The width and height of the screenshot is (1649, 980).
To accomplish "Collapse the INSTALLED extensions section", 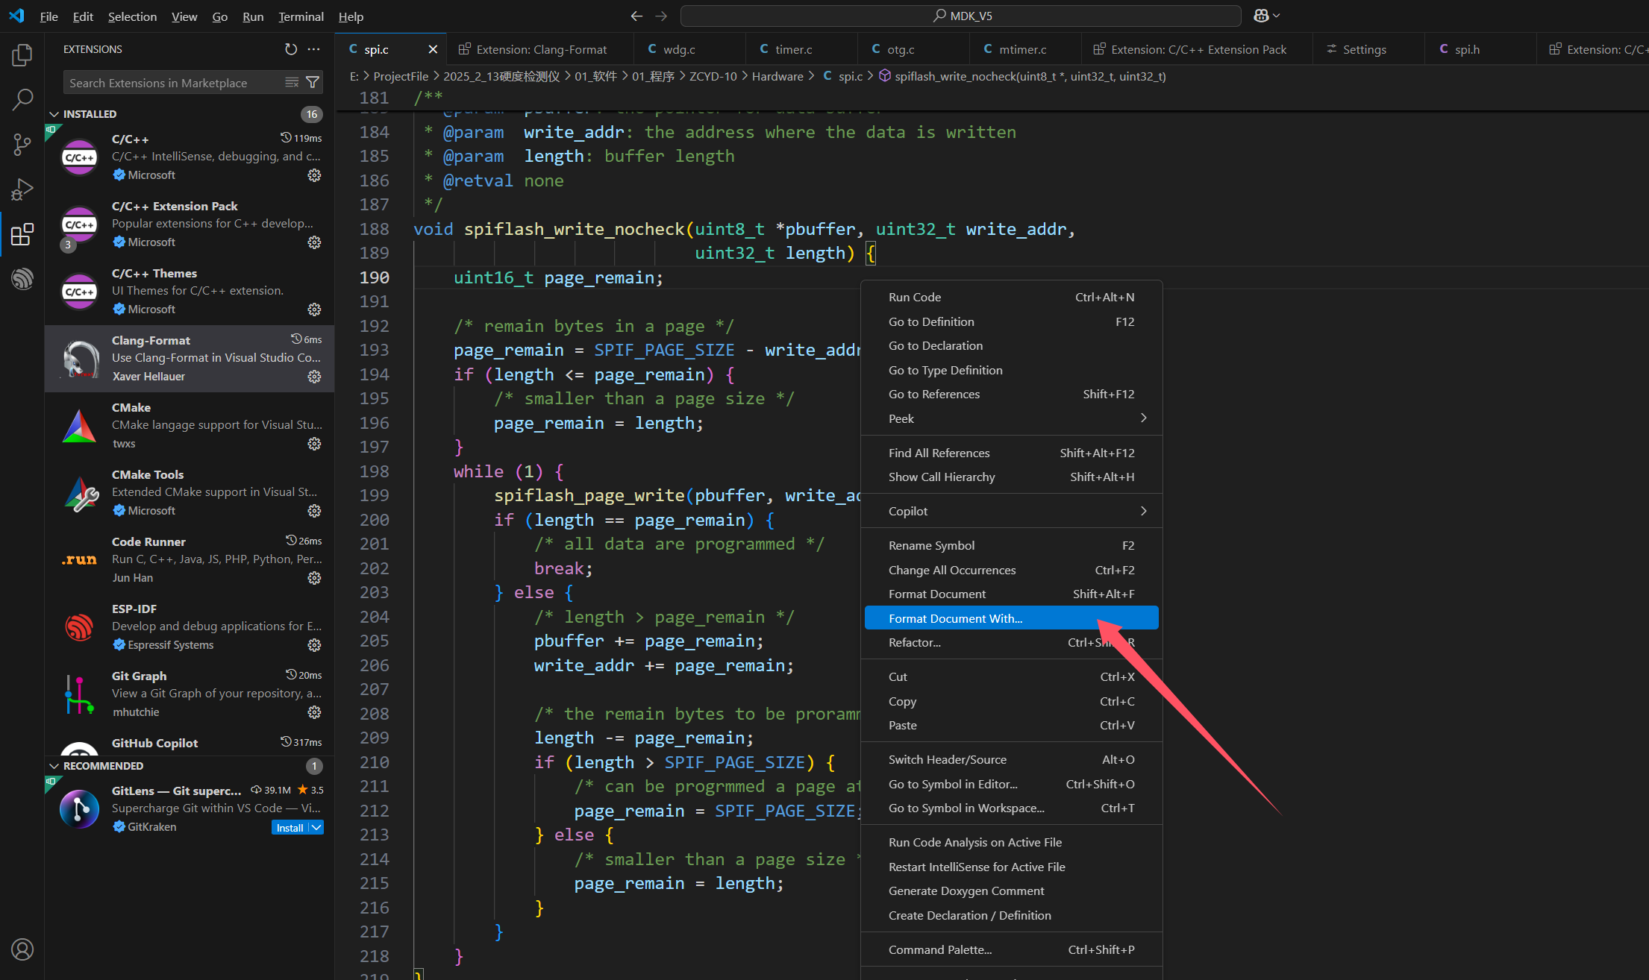I will point(54,113).
